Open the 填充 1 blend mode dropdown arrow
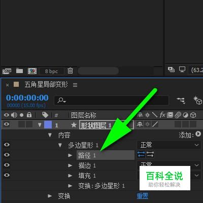Viewport: 203px width, 203px height. click(x=196, y=176)
